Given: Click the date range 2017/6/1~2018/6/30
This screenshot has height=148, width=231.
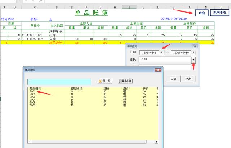Looking at the screenshot, I should [x=174, y=19].
